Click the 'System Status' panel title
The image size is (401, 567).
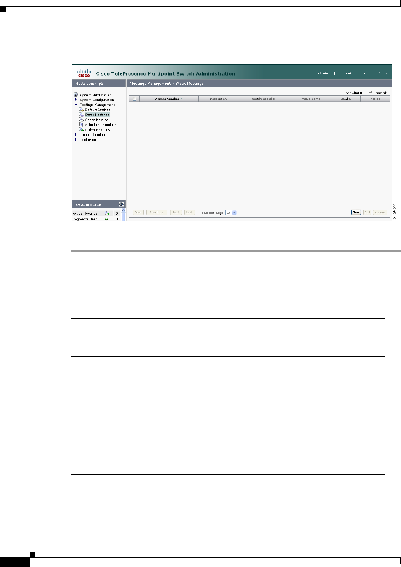point(89,205)
